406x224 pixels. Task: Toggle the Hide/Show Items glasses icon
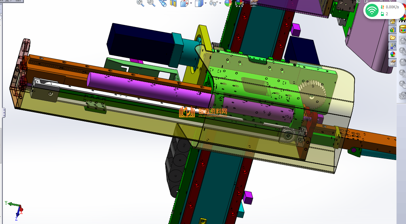coord(214,3)
